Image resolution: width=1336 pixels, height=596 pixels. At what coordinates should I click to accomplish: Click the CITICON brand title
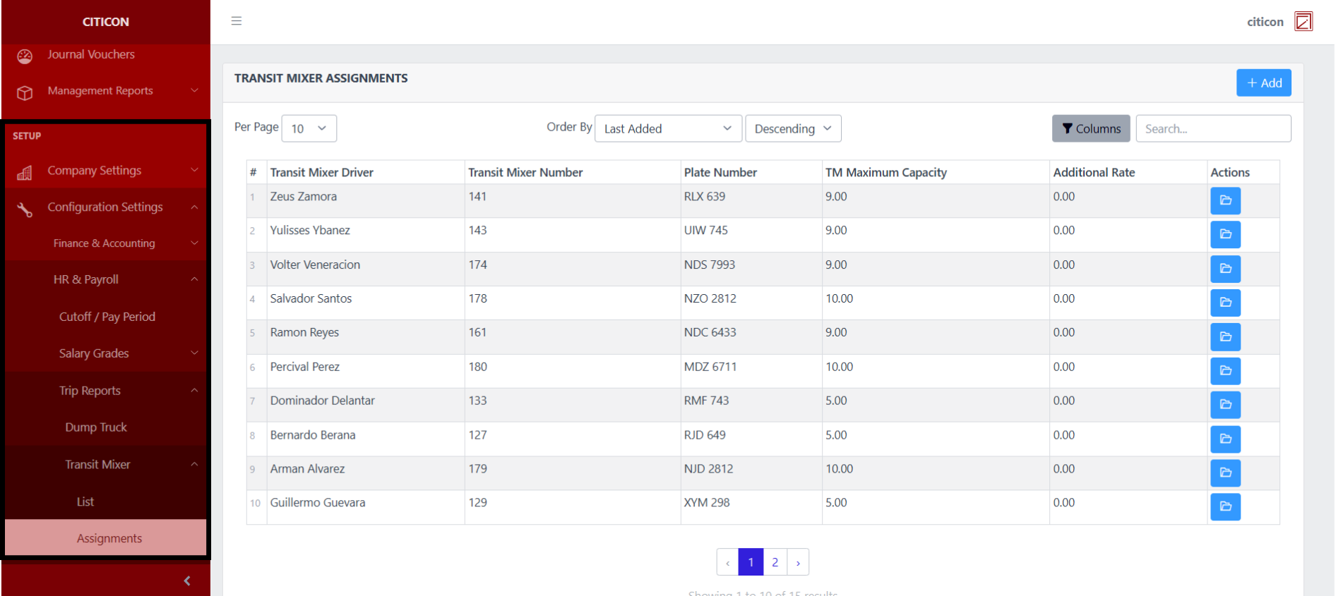click(106, 22)
